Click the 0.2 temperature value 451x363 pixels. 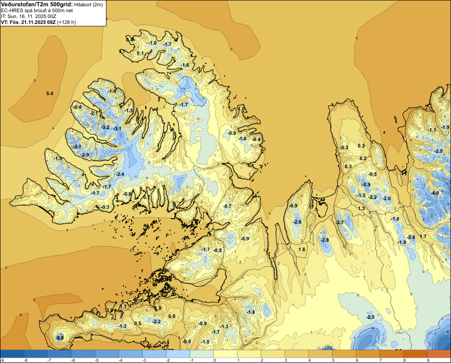(x=363, y=158)
